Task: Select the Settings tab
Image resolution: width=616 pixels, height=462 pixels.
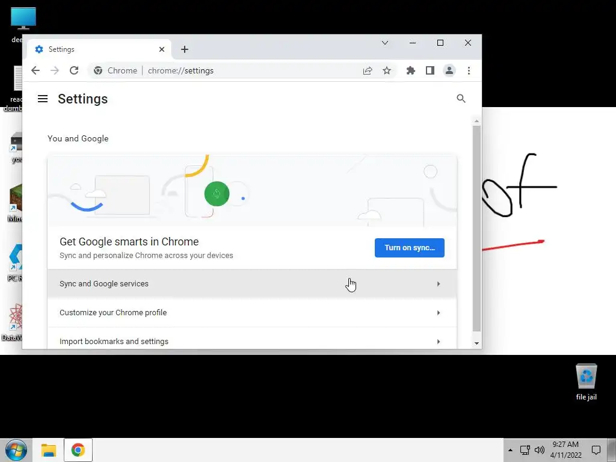Action: point(99,49)
